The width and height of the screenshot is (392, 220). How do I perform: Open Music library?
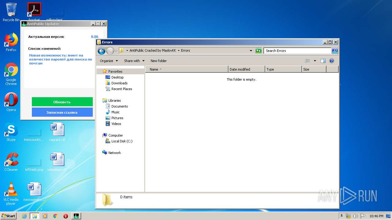(115, 112)
